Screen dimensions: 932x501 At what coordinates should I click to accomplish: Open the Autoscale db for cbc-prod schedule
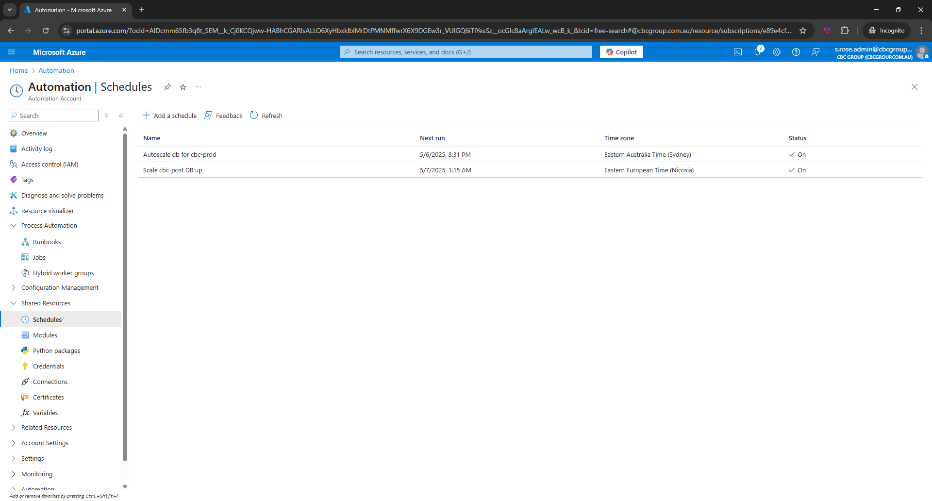180,155
